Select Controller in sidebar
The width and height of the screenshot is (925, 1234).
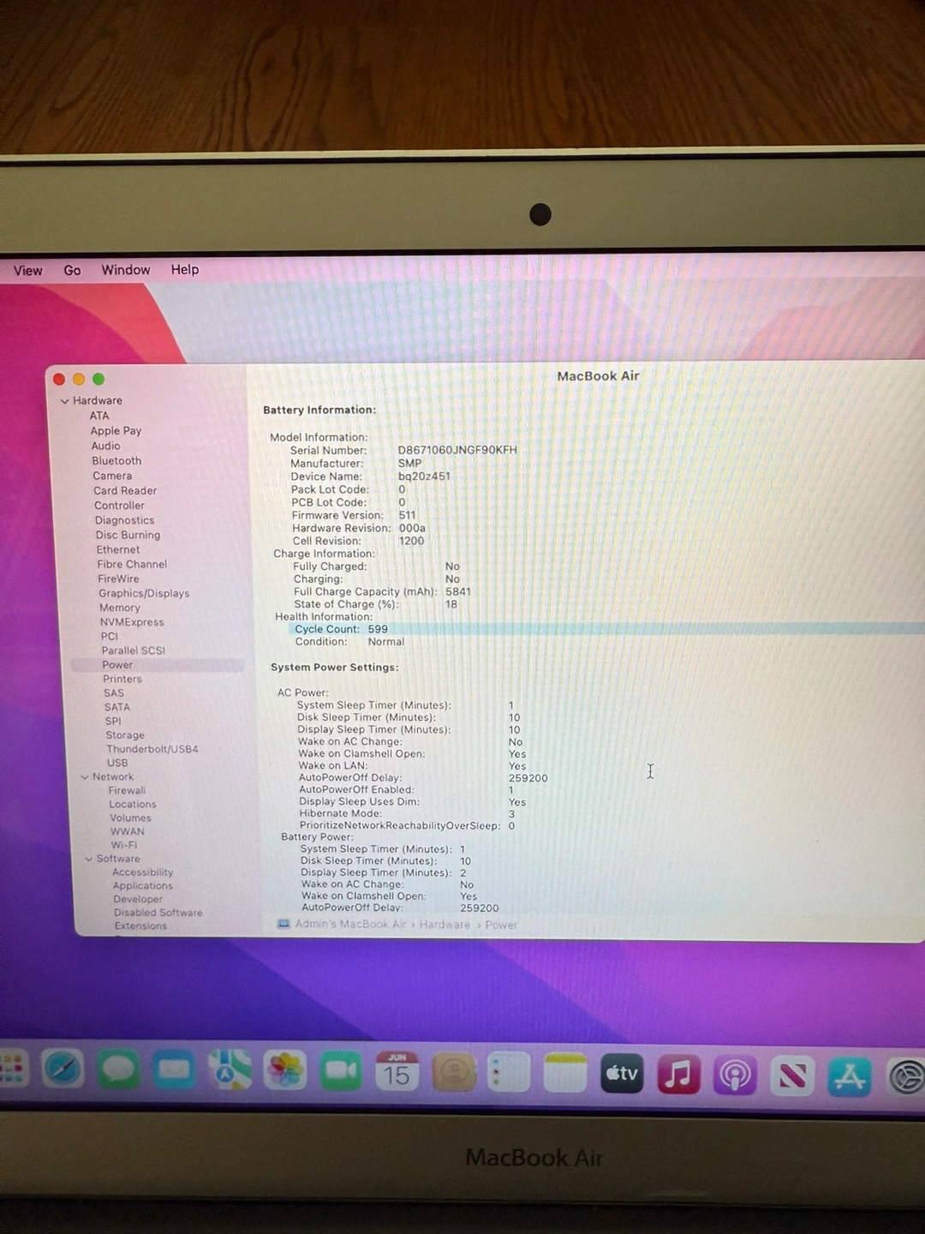119,506
